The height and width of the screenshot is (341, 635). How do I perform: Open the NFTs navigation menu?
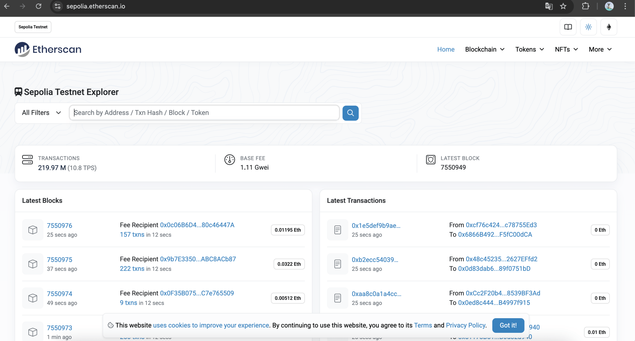pos(566,49)
